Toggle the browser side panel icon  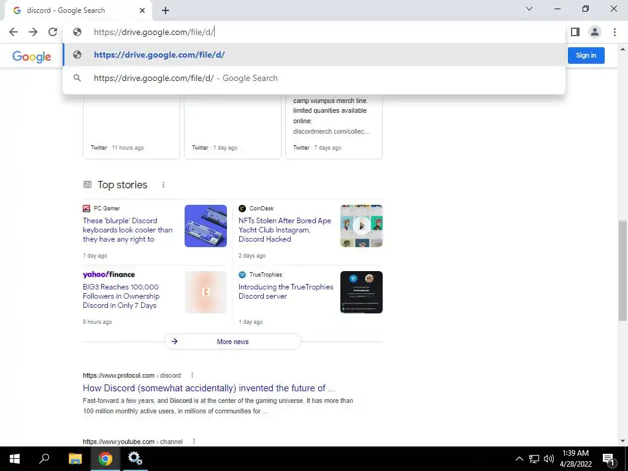pos(575,32)
